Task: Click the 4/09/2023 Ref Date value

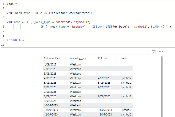Action: pos(104,78)
